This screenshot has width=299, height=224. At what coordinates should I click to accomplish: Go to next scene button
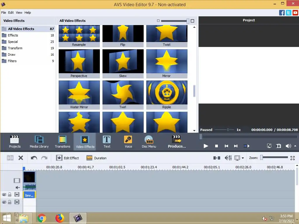click(246, 146)
